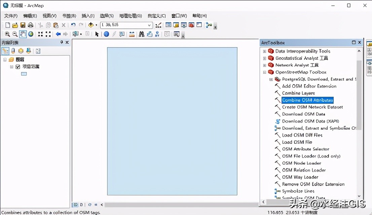372x215 pixels.
Task: Open the Editor toolbar icon
Action: 158,25
